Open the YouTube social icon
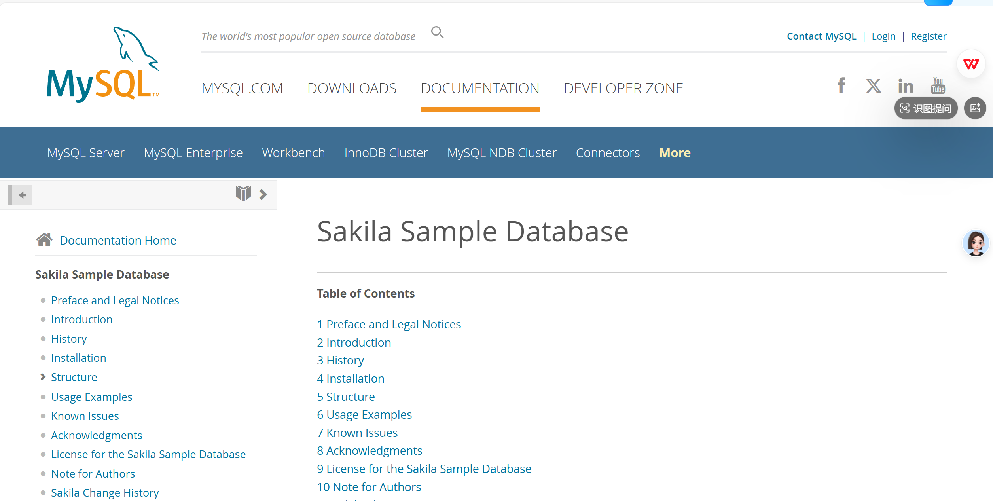 pyautogui.click(x=938, y=86)
